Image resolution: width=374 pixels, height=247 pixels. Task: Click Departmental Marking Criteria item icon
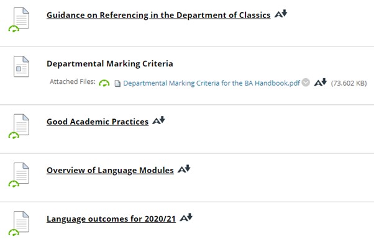22,66
